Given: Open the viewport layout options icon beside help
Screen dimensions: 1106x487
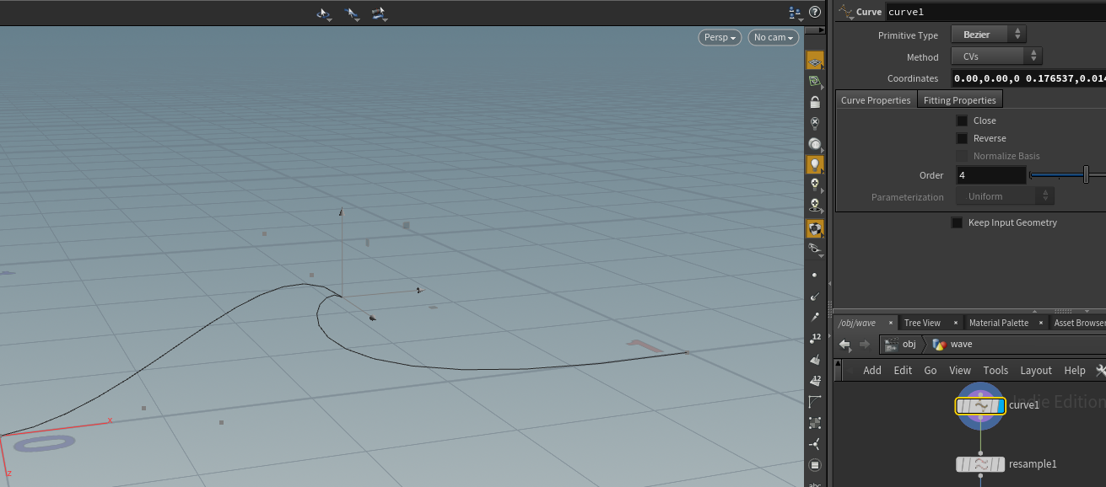Looking at the screenshot, I should click(x=795, y=13).
